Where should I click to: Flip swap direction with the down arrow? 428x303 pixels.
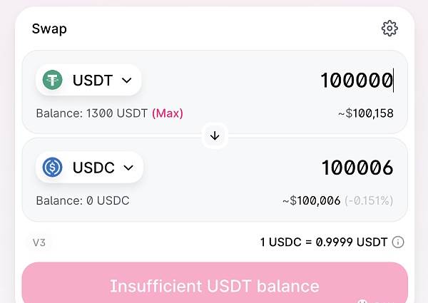[x=215, y=135]
